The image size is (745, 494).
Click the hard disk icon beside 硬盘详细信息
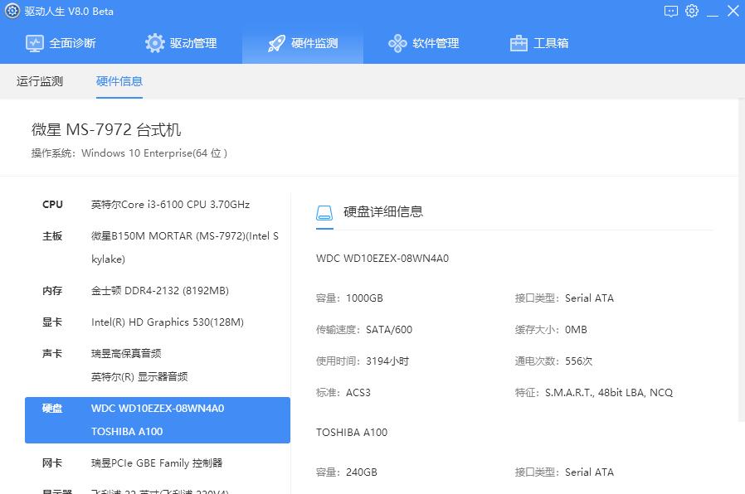(x=324, y=211)
